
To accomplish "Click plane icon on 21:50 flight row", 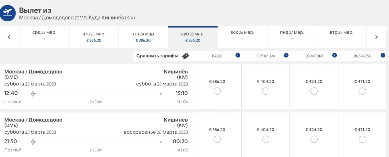I will (34, 142).
